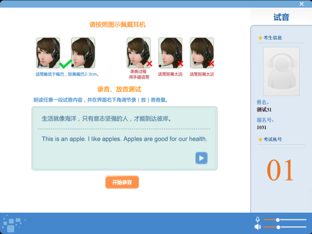
Task: Click the second correct headset side-view image
Action: coord(83,53)
